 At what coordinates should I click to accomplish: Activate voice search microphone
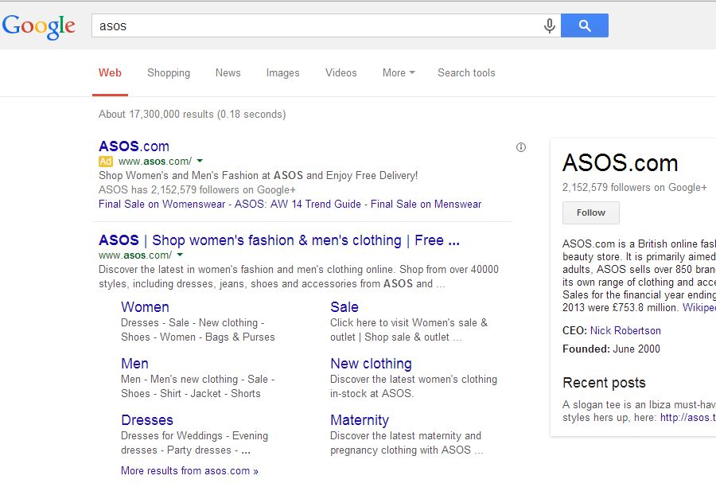point(549,25)
